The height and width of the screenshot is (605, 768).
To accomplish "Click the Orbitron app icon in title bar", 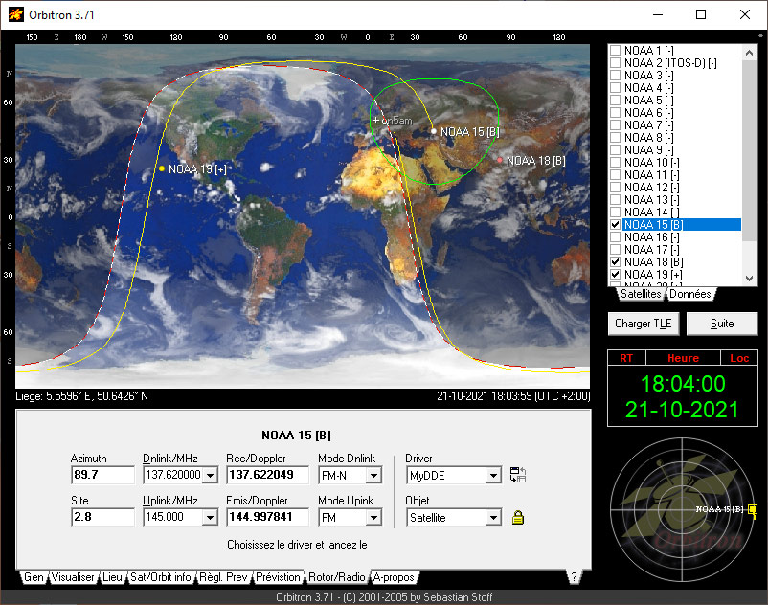I will coord(16,14).
